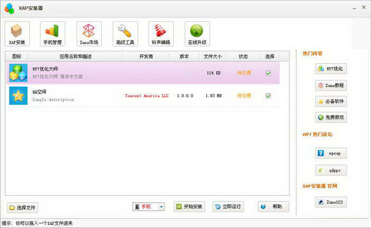Sort by the 文件大小 column header
This screenshot has width=371, height=228.
click(213, 57)
